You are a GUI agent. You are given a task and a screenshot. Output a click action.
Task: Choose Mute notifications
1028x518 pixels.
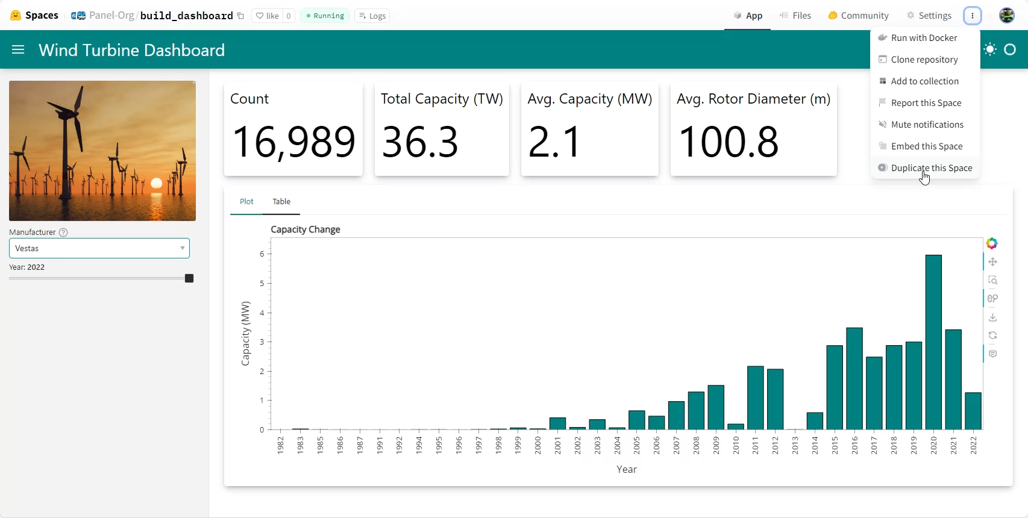pos(925,125)
